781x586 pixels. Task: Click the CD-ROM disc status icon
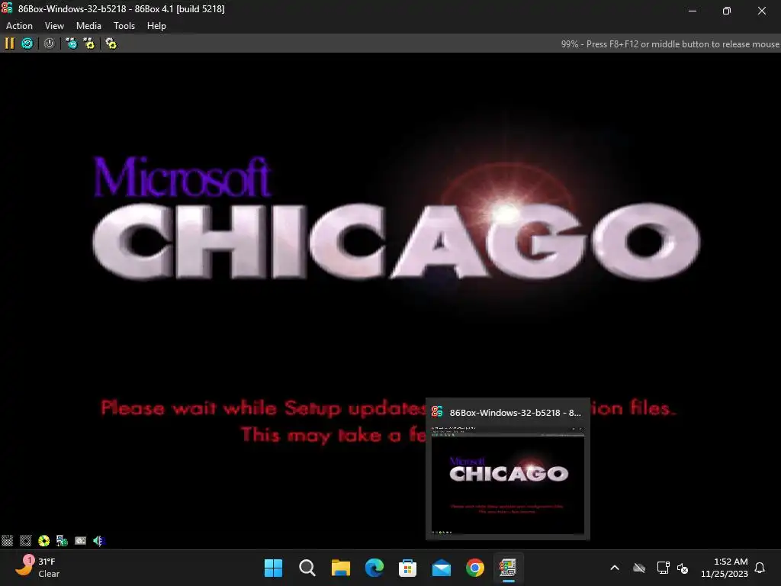[x=43, y=541]
